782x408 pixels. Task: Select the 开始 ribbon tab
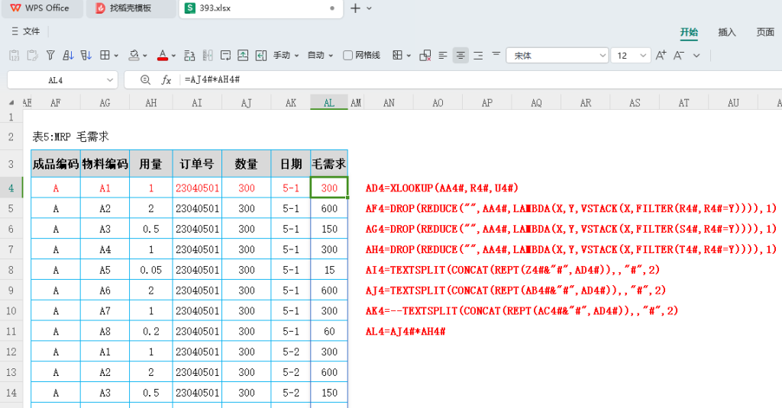tap(689, 32)
